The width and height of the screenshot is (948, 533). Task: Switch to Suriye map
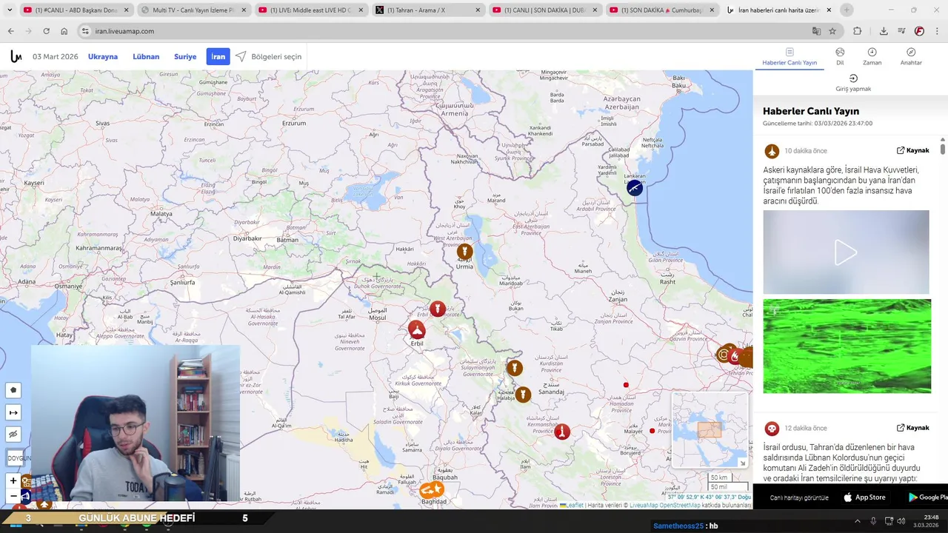click(x=185, y=57)
